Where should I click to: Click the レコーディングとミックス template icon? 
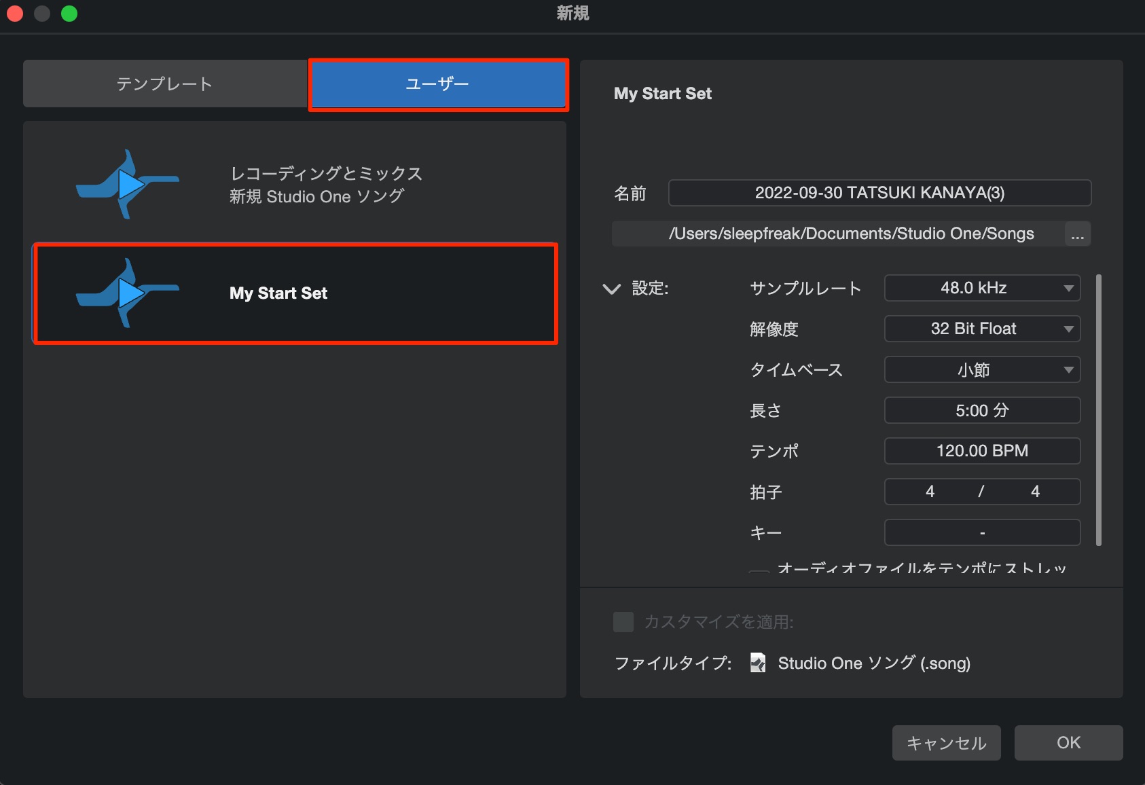pyautogui.click(x=127, y=184)
